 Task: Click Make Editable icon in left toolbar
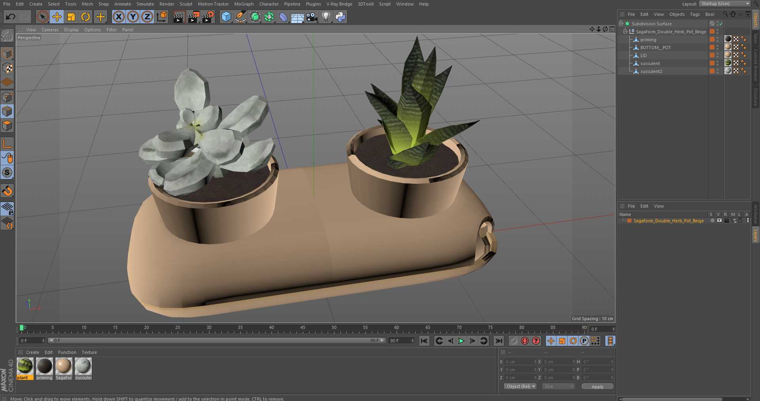tap(7, 36)
